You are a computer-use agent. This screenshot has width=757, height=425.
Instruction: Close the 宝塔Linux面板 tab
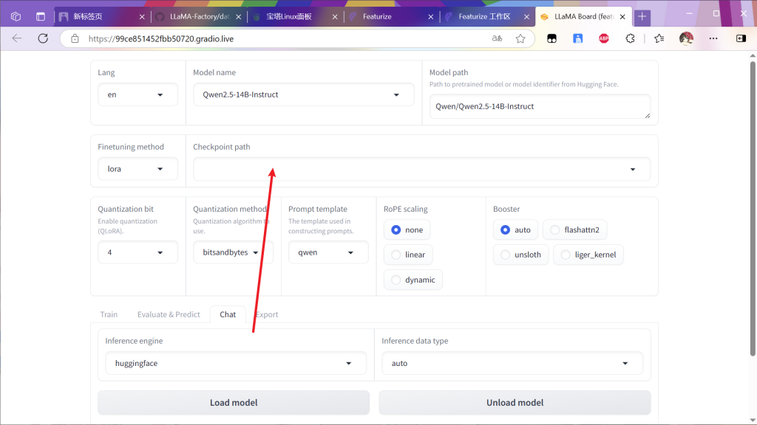click(335, 17)
